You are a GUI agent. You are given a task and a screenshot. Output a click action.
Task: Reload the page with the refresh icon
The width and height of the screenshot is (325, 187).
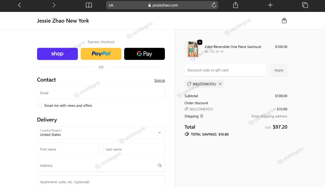(214, 5)
